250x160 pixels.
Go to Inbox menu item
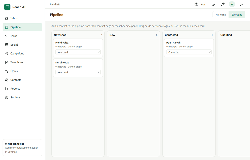(22, 18)
